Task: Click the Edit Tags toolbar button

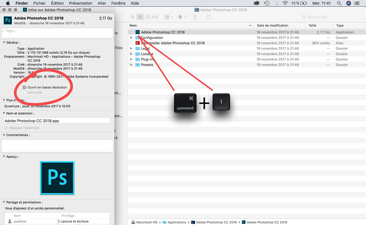Action: (x=208, y=17)
